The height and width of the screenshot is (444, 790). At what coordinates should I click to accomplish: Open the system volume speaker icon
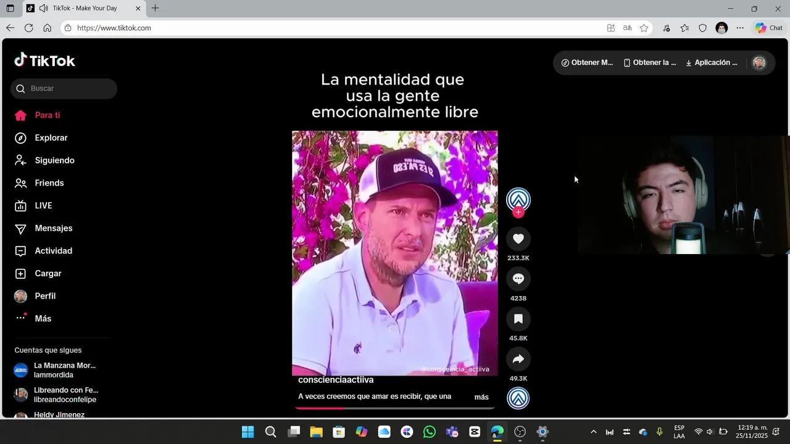(710, 432)
